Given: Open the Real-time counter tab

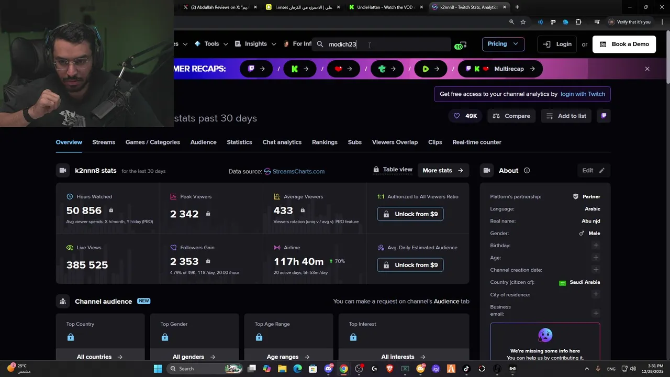Looking at the screenshot, I should coord(477,142).
